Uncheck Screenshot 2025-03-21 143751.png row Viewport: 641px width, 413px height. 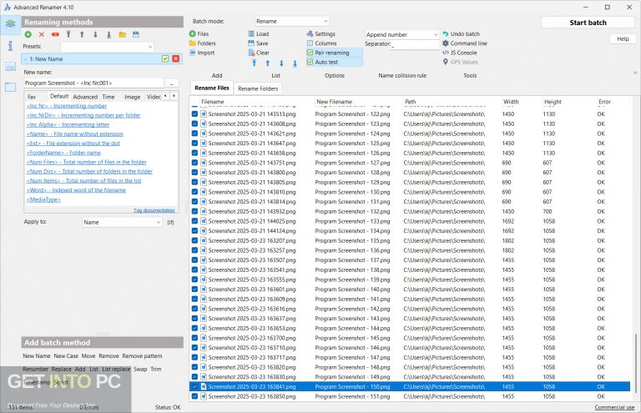[x=194, y=163]
